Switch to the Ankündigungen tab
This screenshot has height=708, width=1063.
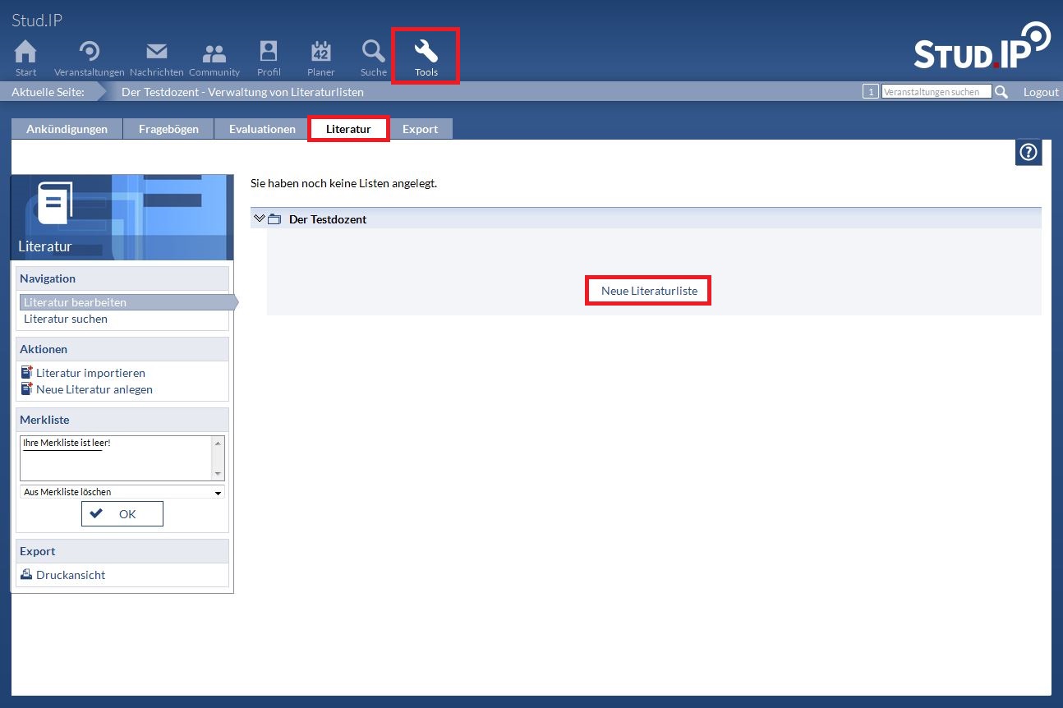coord(67,129)
